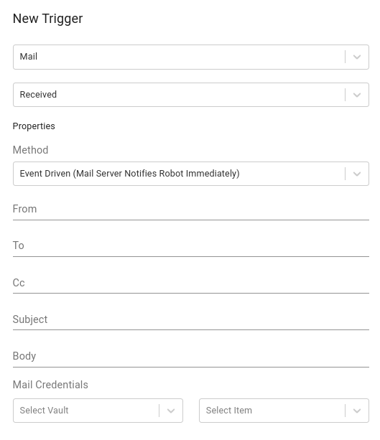Open the Select Item dropdown
Screen dimensions: 380x440
coord(284,411)
